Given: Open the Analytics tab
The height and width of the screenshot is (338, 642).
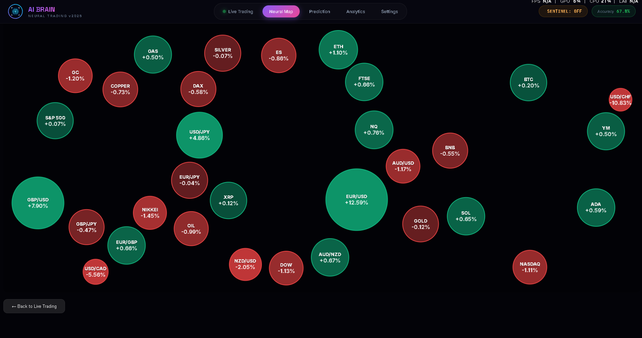Looking at the screenshot, I should coord(355,12).
